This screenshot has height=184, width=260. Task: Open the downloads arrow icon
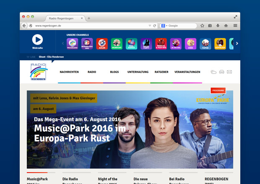point(218,26)
